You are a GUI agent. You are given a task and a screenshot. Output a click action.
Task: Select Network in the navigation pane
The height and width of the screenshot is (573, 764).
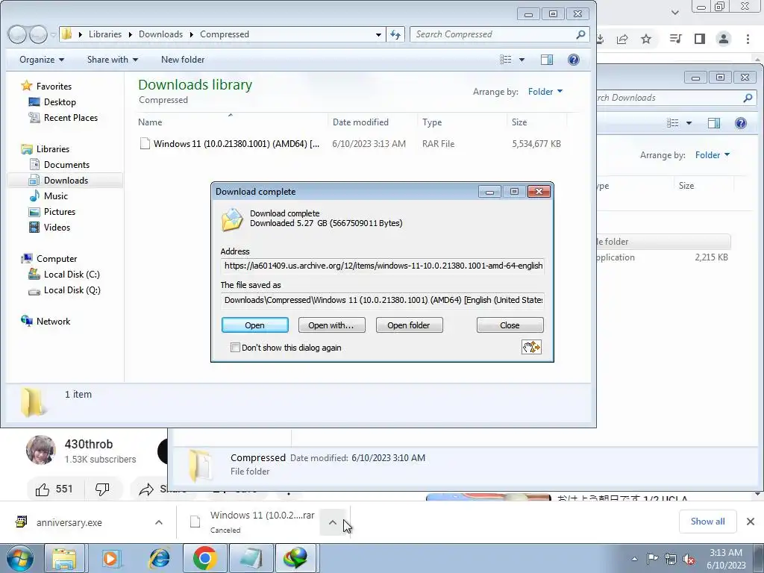pos(53,321)
